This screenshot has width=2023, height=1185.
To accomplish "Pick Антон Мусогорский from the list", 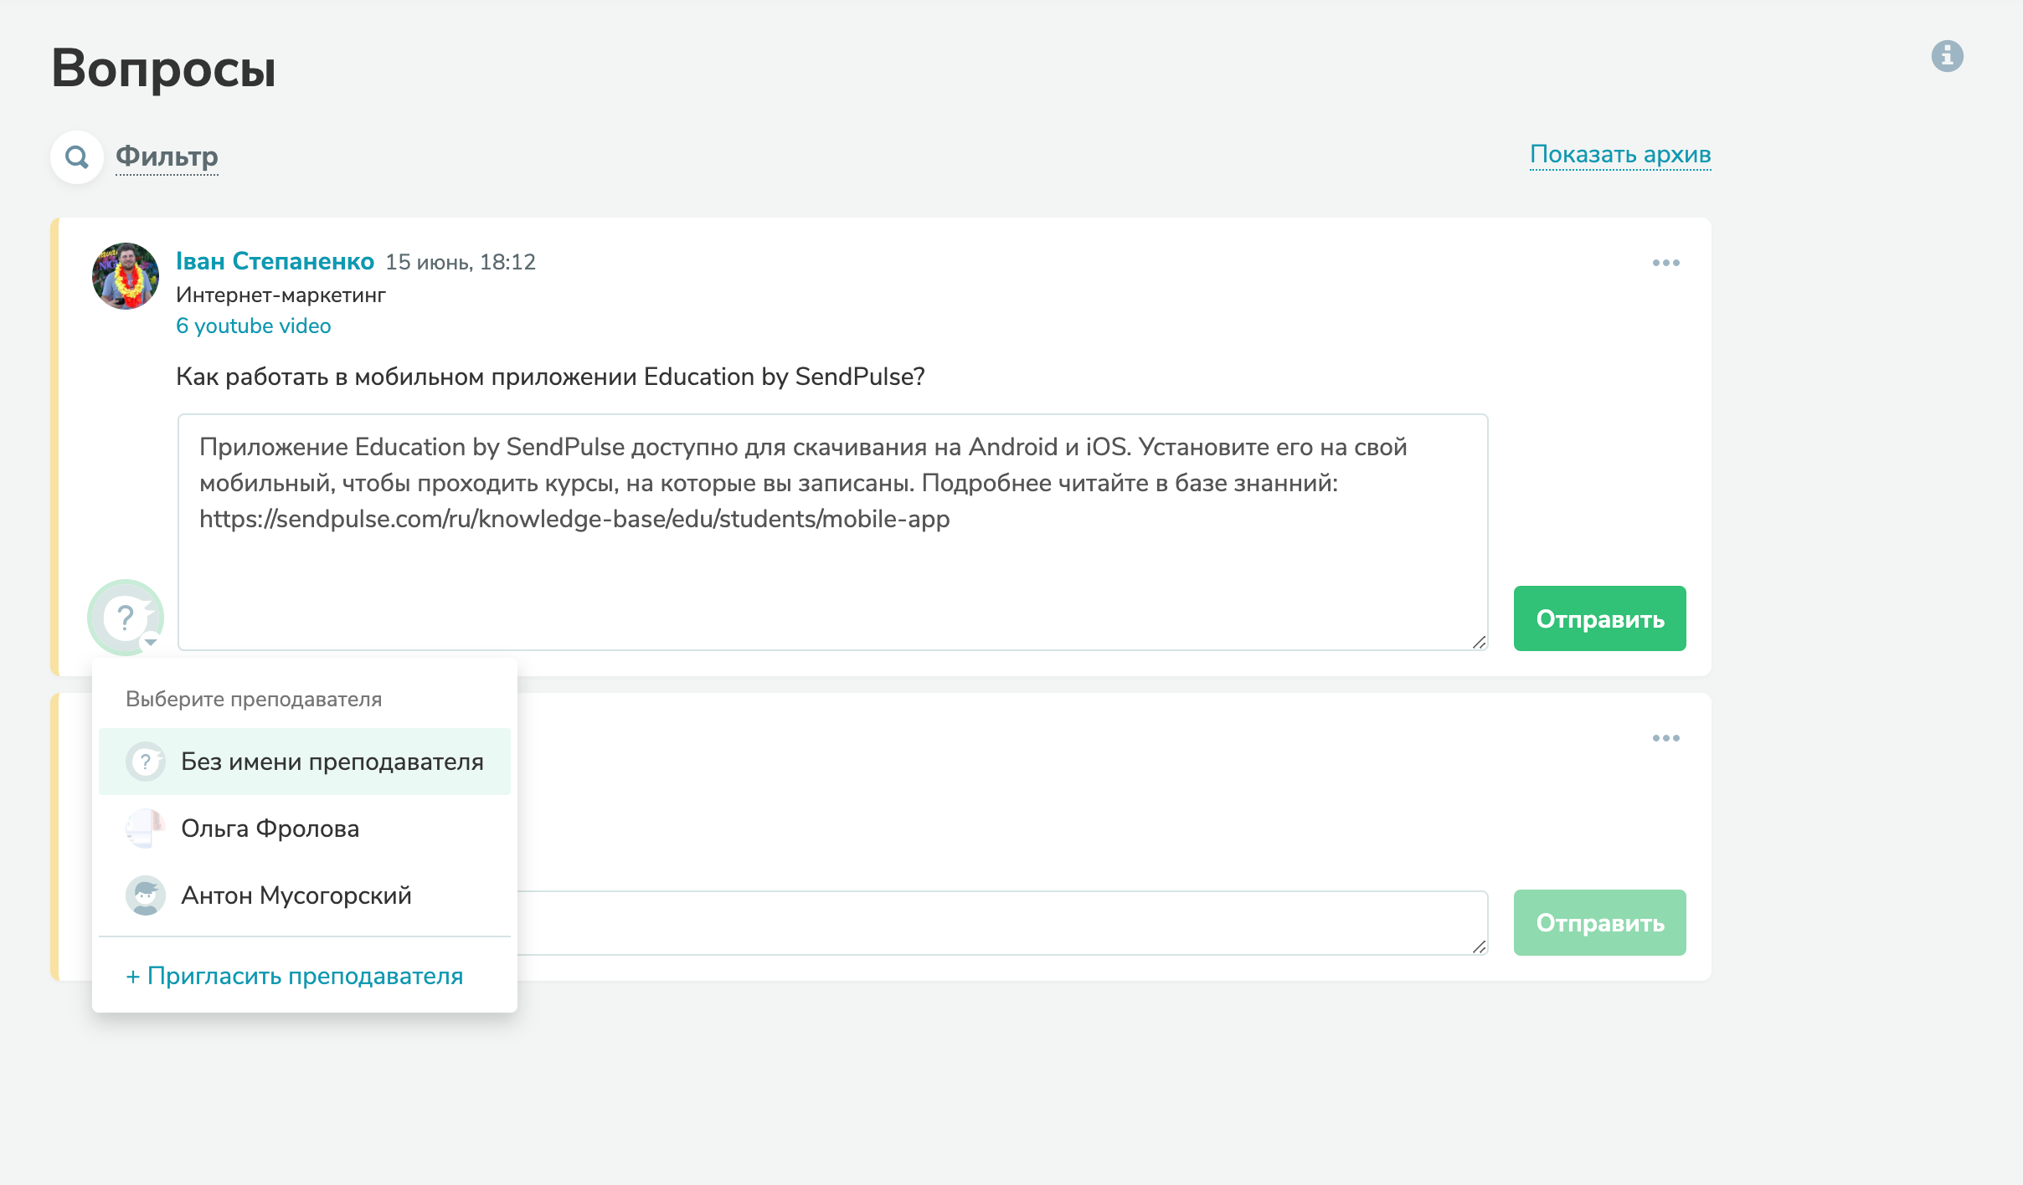I will (x=296, y=895).
